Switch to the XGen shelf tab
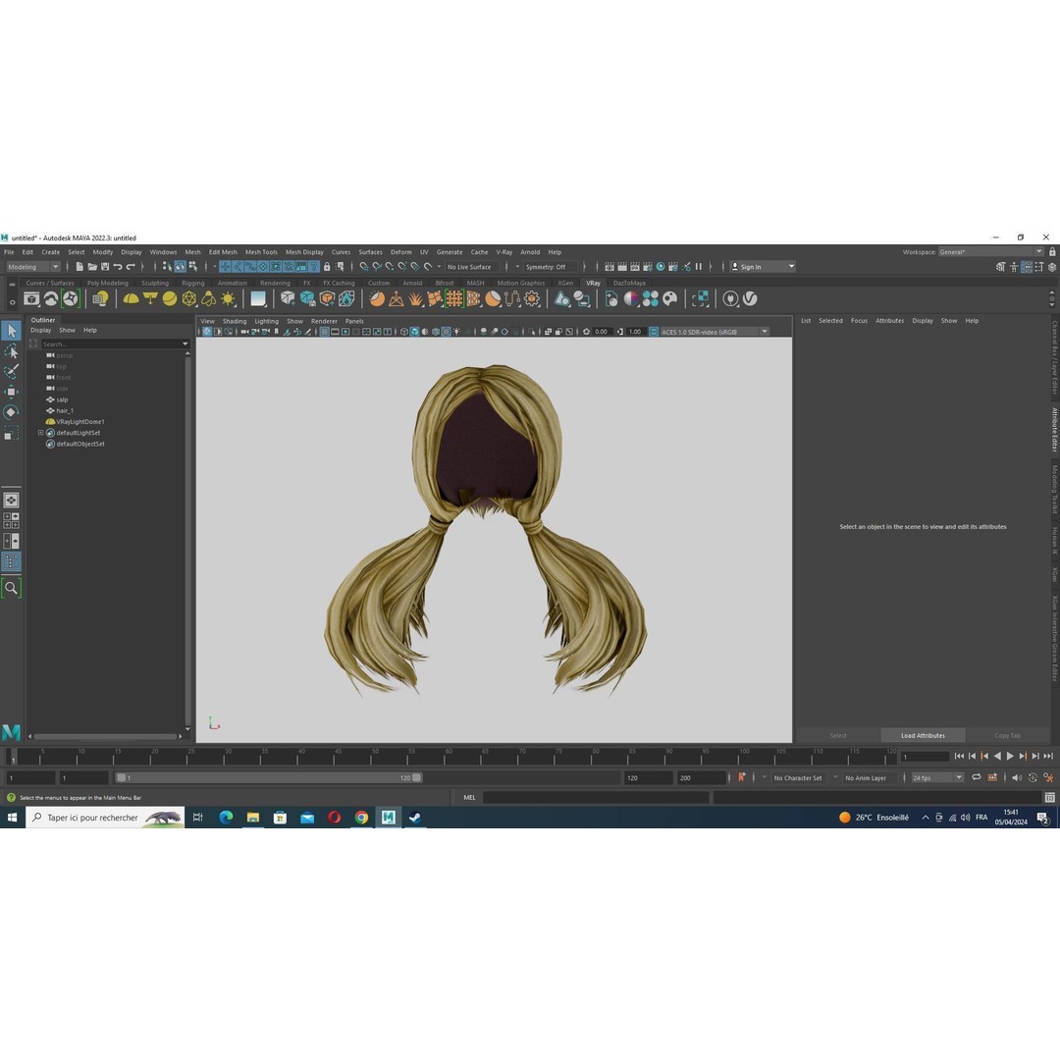 (565, 284)
